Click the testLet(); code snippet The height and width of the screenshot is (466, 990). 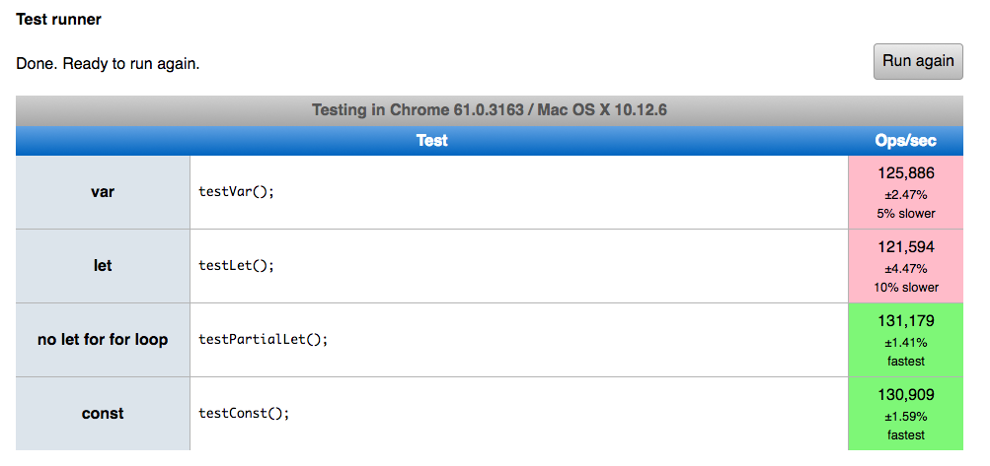pos(236,266)
